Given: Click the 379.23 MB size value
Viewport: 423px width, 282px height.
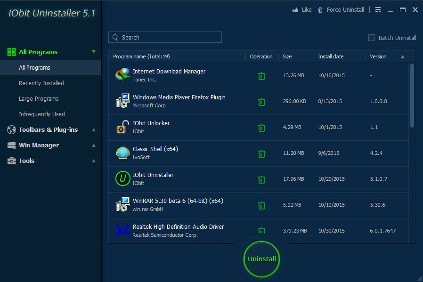Looking at the screenshot, I should (295, 231).
